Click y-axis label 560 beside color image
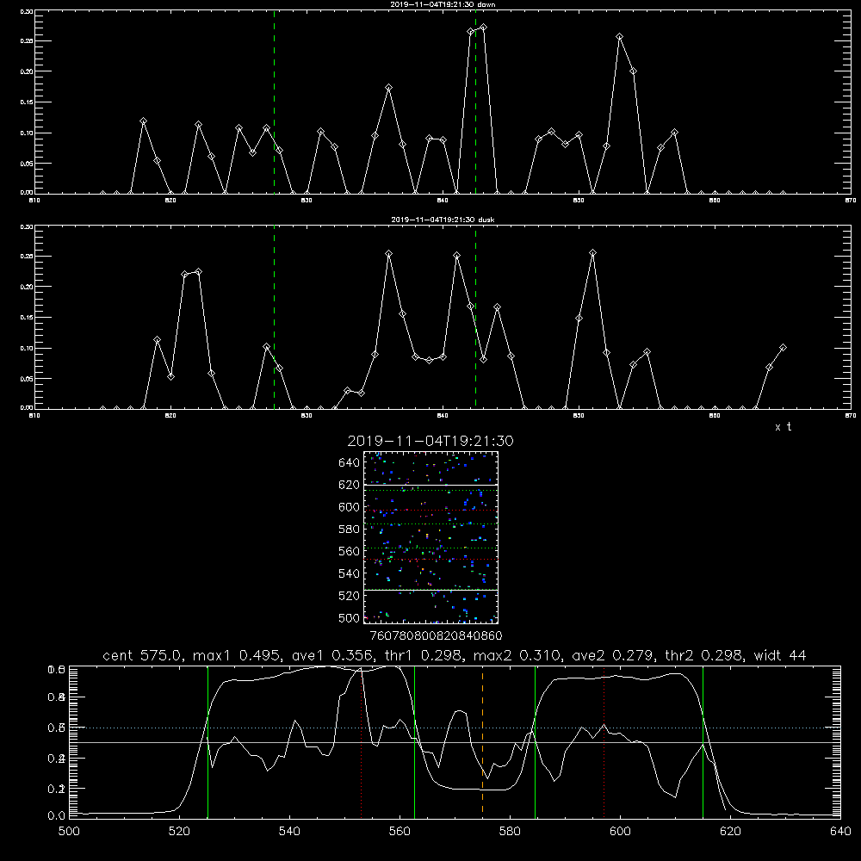The width and height of the screenshot is (861, 861). pyautogui.click(x=350, y=551)
